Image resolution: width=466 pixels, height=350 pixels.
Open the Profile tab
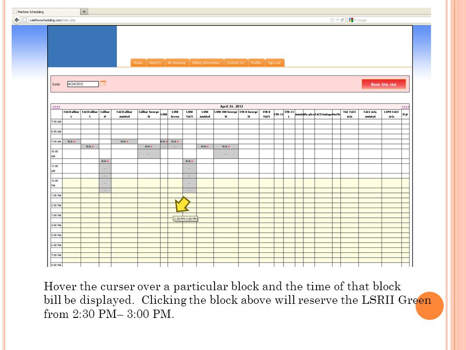(x=256, y=63)
